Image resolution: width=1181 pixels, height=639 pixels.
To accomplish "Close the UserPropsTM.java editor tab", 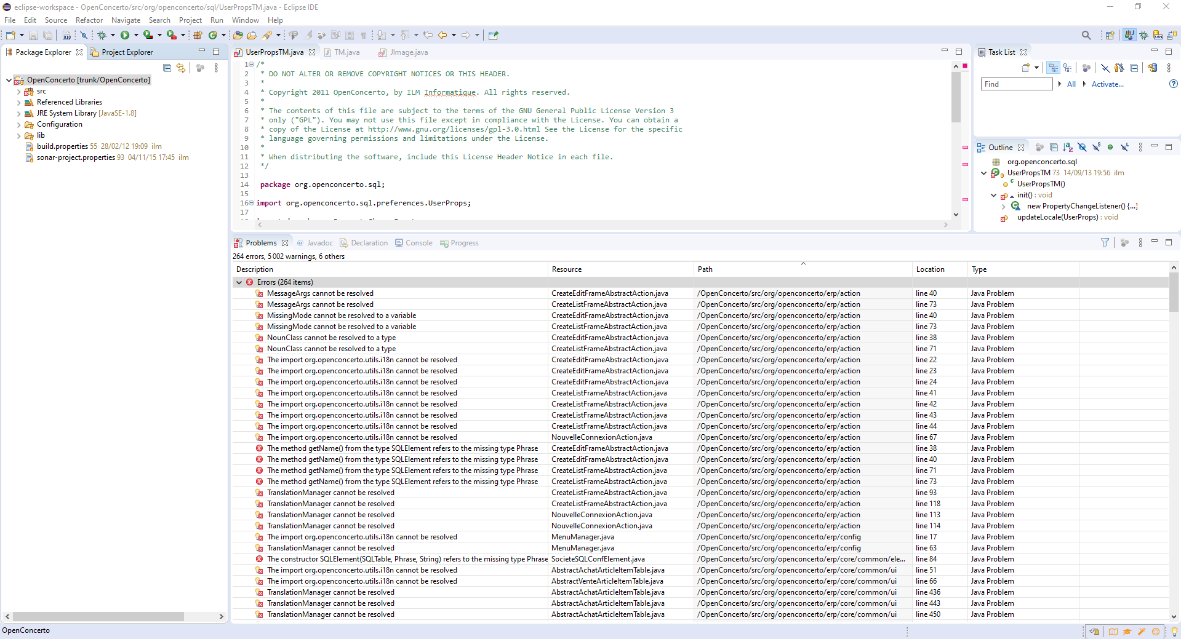I will tap(312, 52).
